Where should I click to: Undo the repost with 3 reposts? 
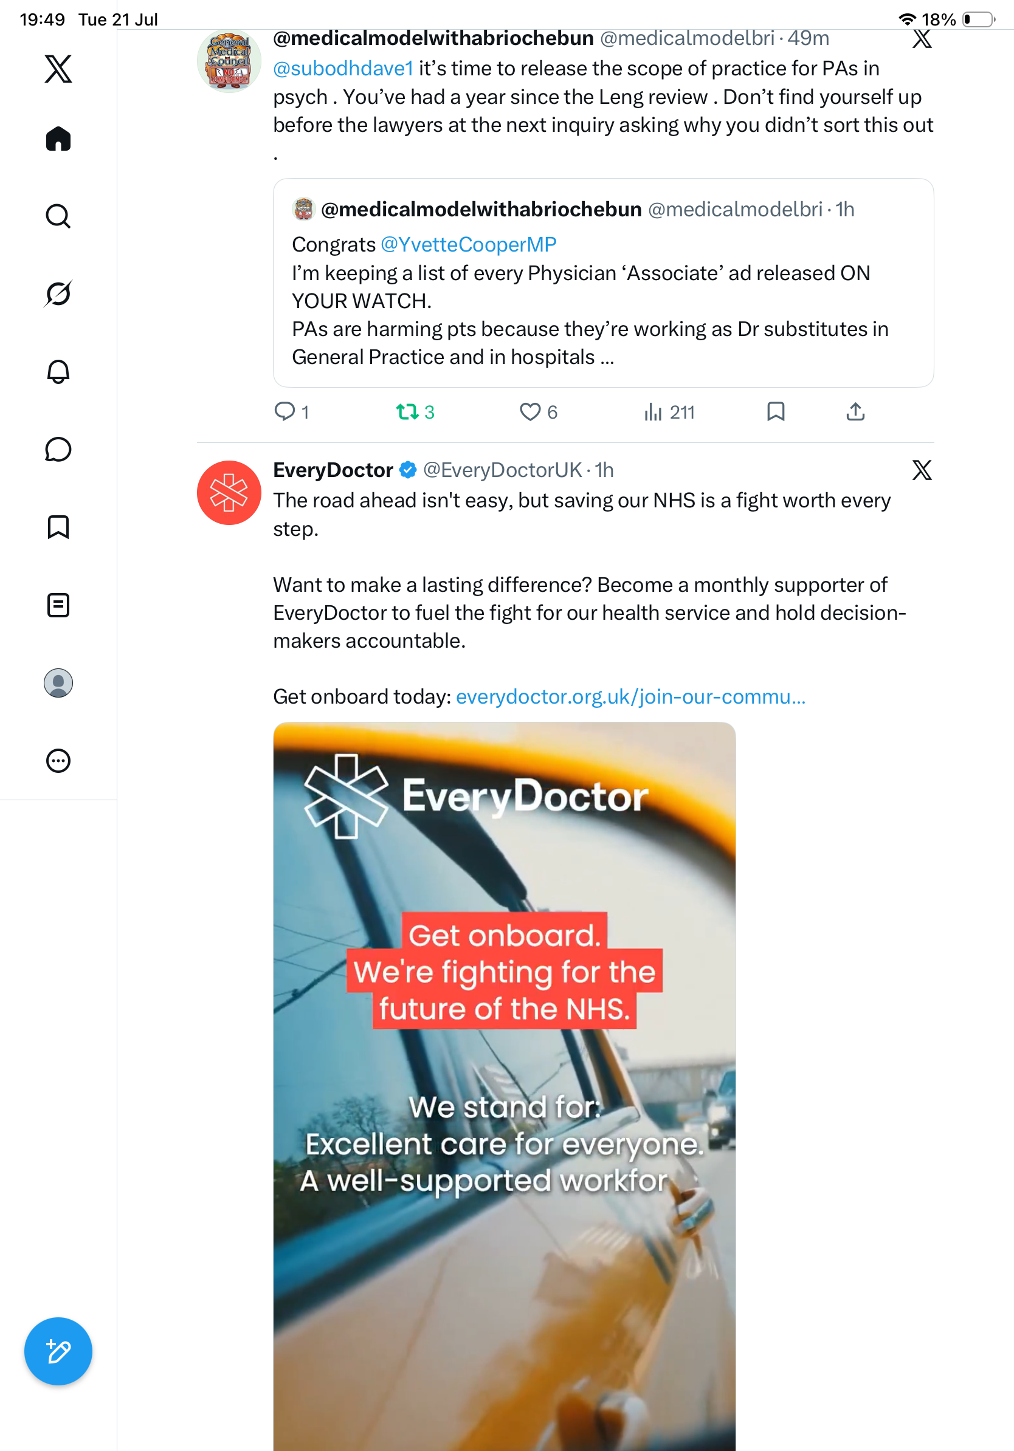pos(415,412)
